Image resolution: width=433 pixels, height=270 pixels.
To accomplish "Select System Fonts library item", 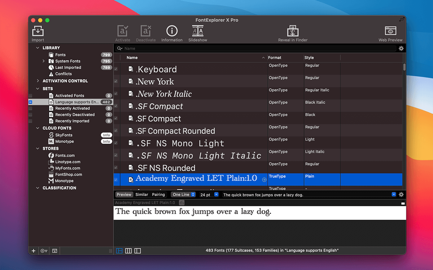I will click(x=67, y=61).
